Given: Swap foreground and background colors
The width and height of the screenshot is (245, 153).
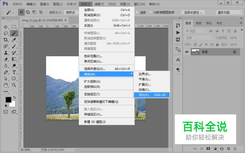Looking at the screenshot, I should (x=15, y=97).
